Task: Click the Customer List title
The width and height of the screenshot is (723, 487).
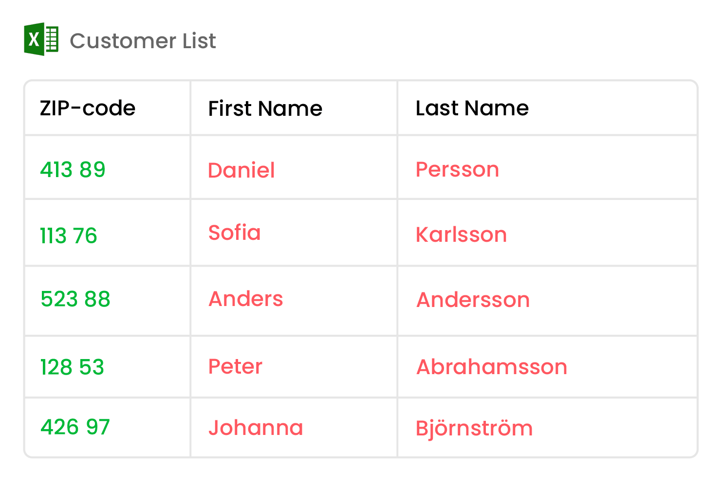Action: [x=143, y=41]
